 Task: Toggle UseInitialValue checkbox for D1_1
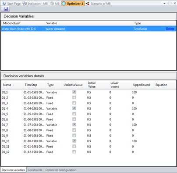pyautogui.click(x=74, y=92)
